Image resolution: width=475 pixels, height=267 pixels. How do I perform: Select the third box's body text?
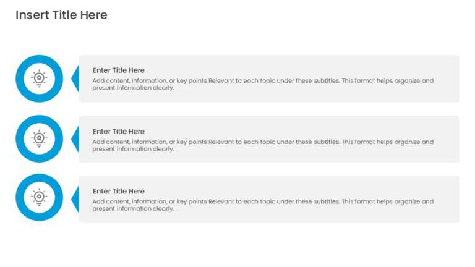pos(263,205)
